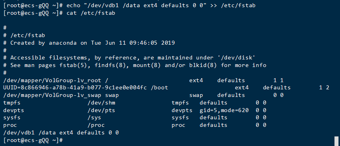The width and height of the screenshot is (340, 146).
Task: Click the devpts /dev/pts line
Action: point(135,110)
